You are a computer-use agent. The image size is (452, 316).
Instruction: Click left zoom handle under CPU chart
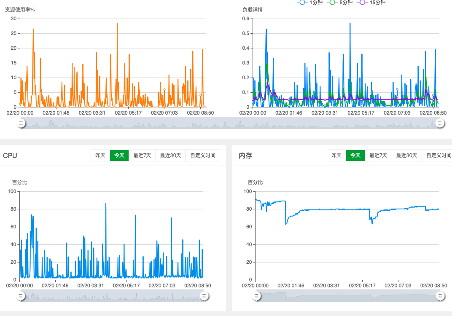[x=21, y=296]
